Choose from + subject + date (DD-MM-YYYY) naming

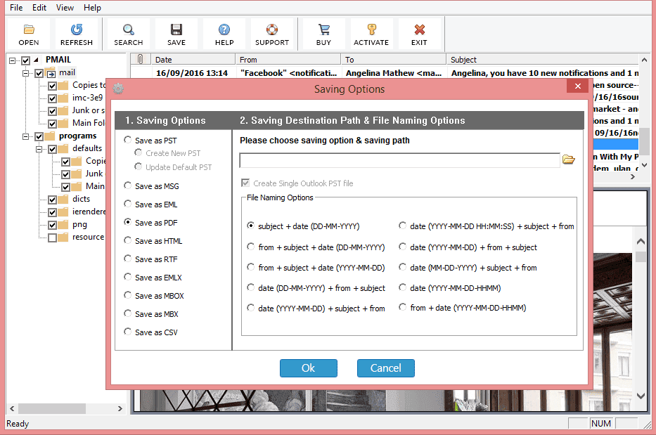250,246
